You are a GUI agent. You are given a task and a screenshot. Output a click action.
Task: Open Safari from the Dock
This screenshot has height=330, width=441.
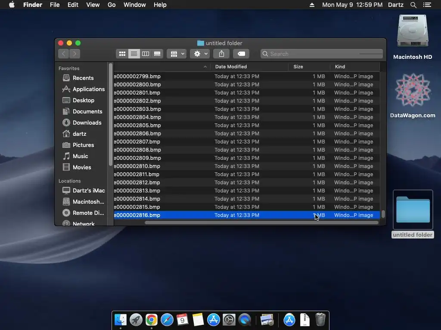click(167, 320)
